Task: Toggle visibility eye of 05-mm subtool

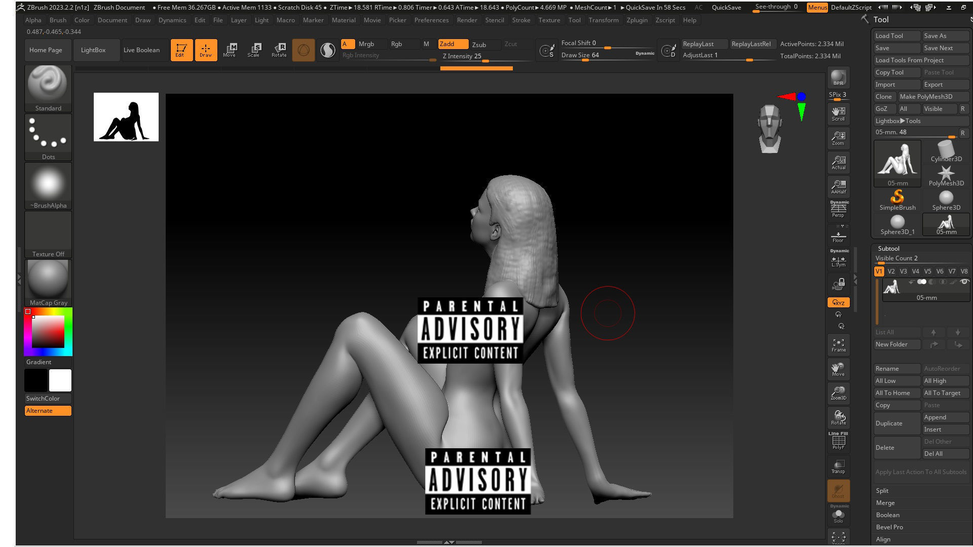Action: coord(964,282)
